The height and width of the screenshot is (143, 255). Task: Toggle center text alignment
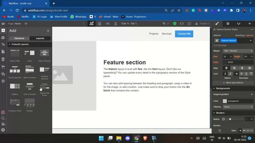click(234, 68)
